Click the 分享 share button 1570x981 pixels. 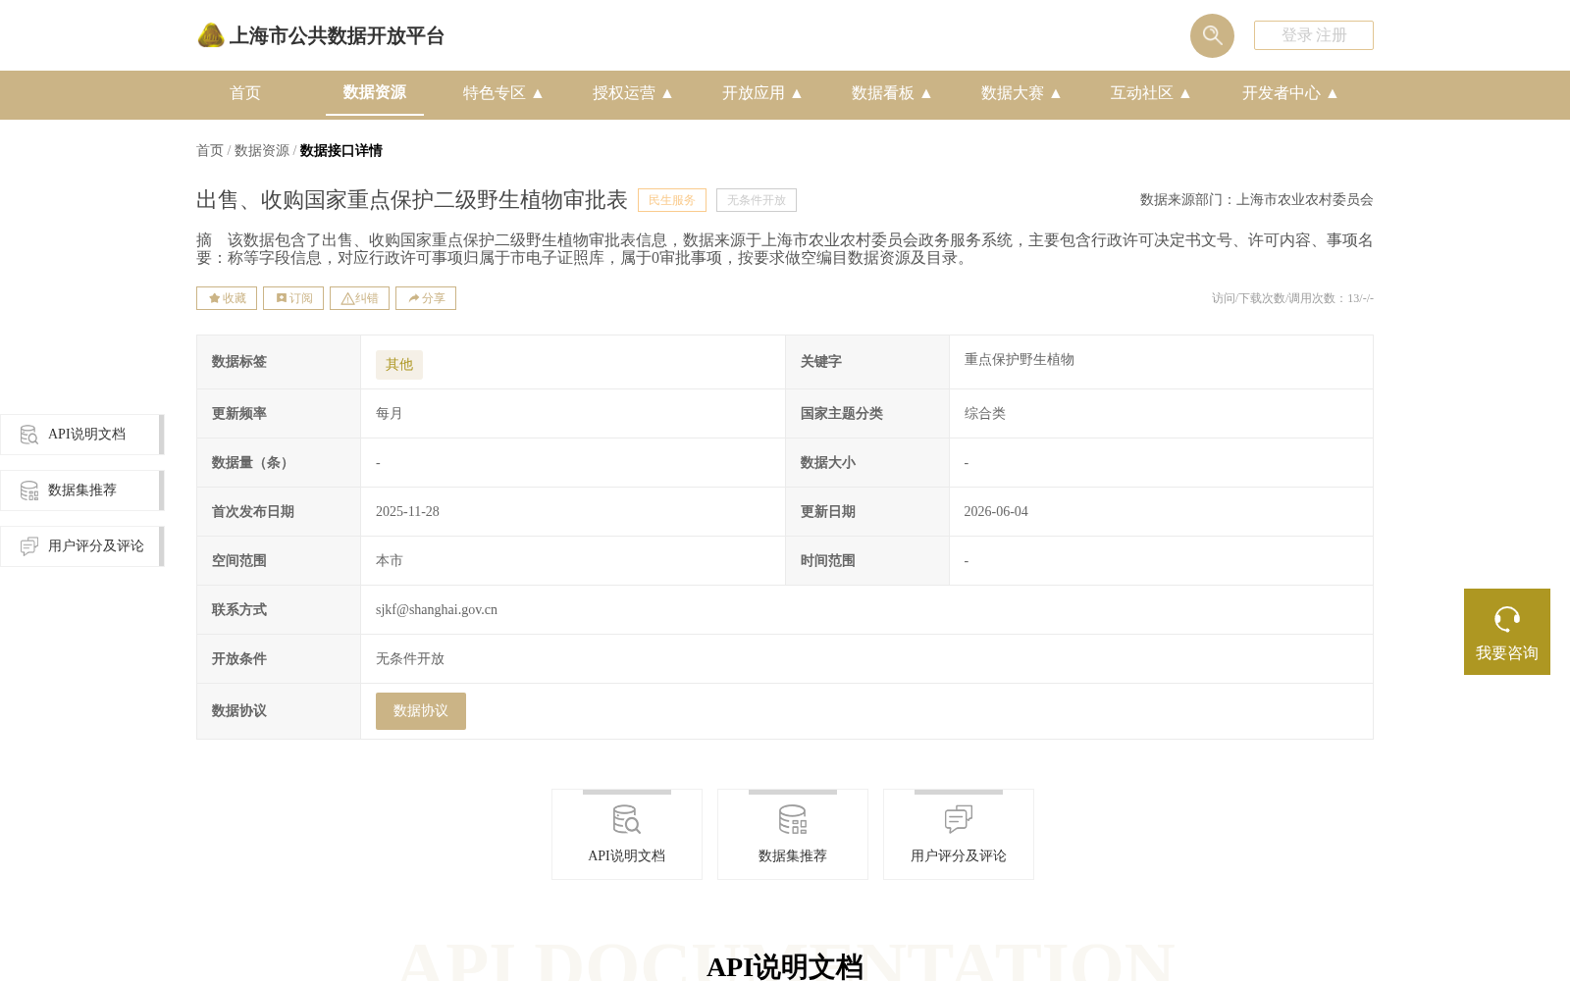pyautogui.click(x=426, y=298)
